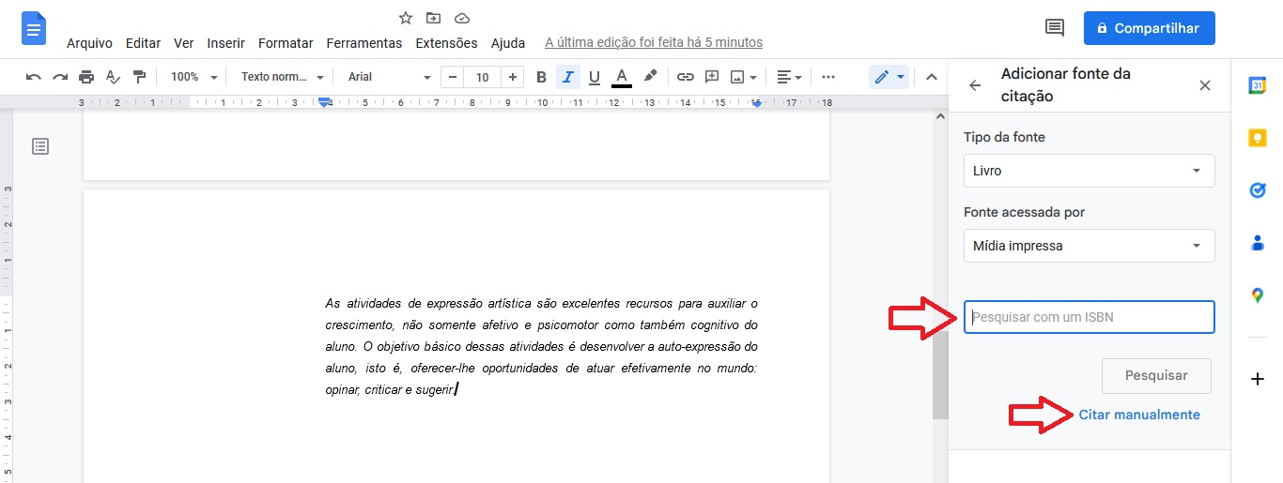Toggle bold formatting
1283x483 pixels.
[x=541, y=77]
